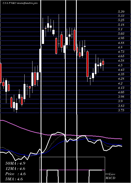Viewport: 131px width, 183px height.
Task: Click the 5.03 price axis label
Action: click(121, 34)
